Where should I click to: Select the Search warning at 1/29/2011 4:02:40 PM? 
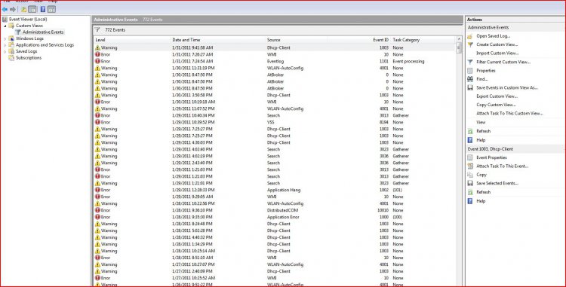point(275,149)
